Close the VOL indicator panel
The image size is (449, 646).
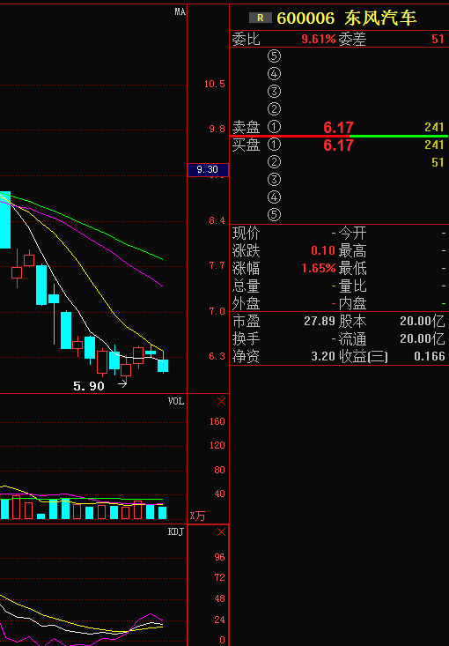221,402
